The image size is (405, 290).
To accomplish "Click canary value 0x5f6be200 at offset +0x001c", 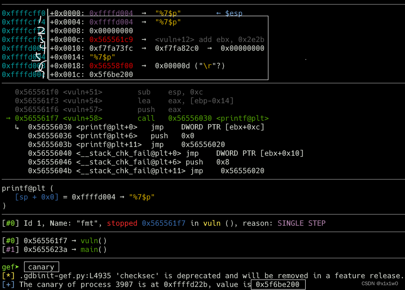I will click(x=111, y=74).
